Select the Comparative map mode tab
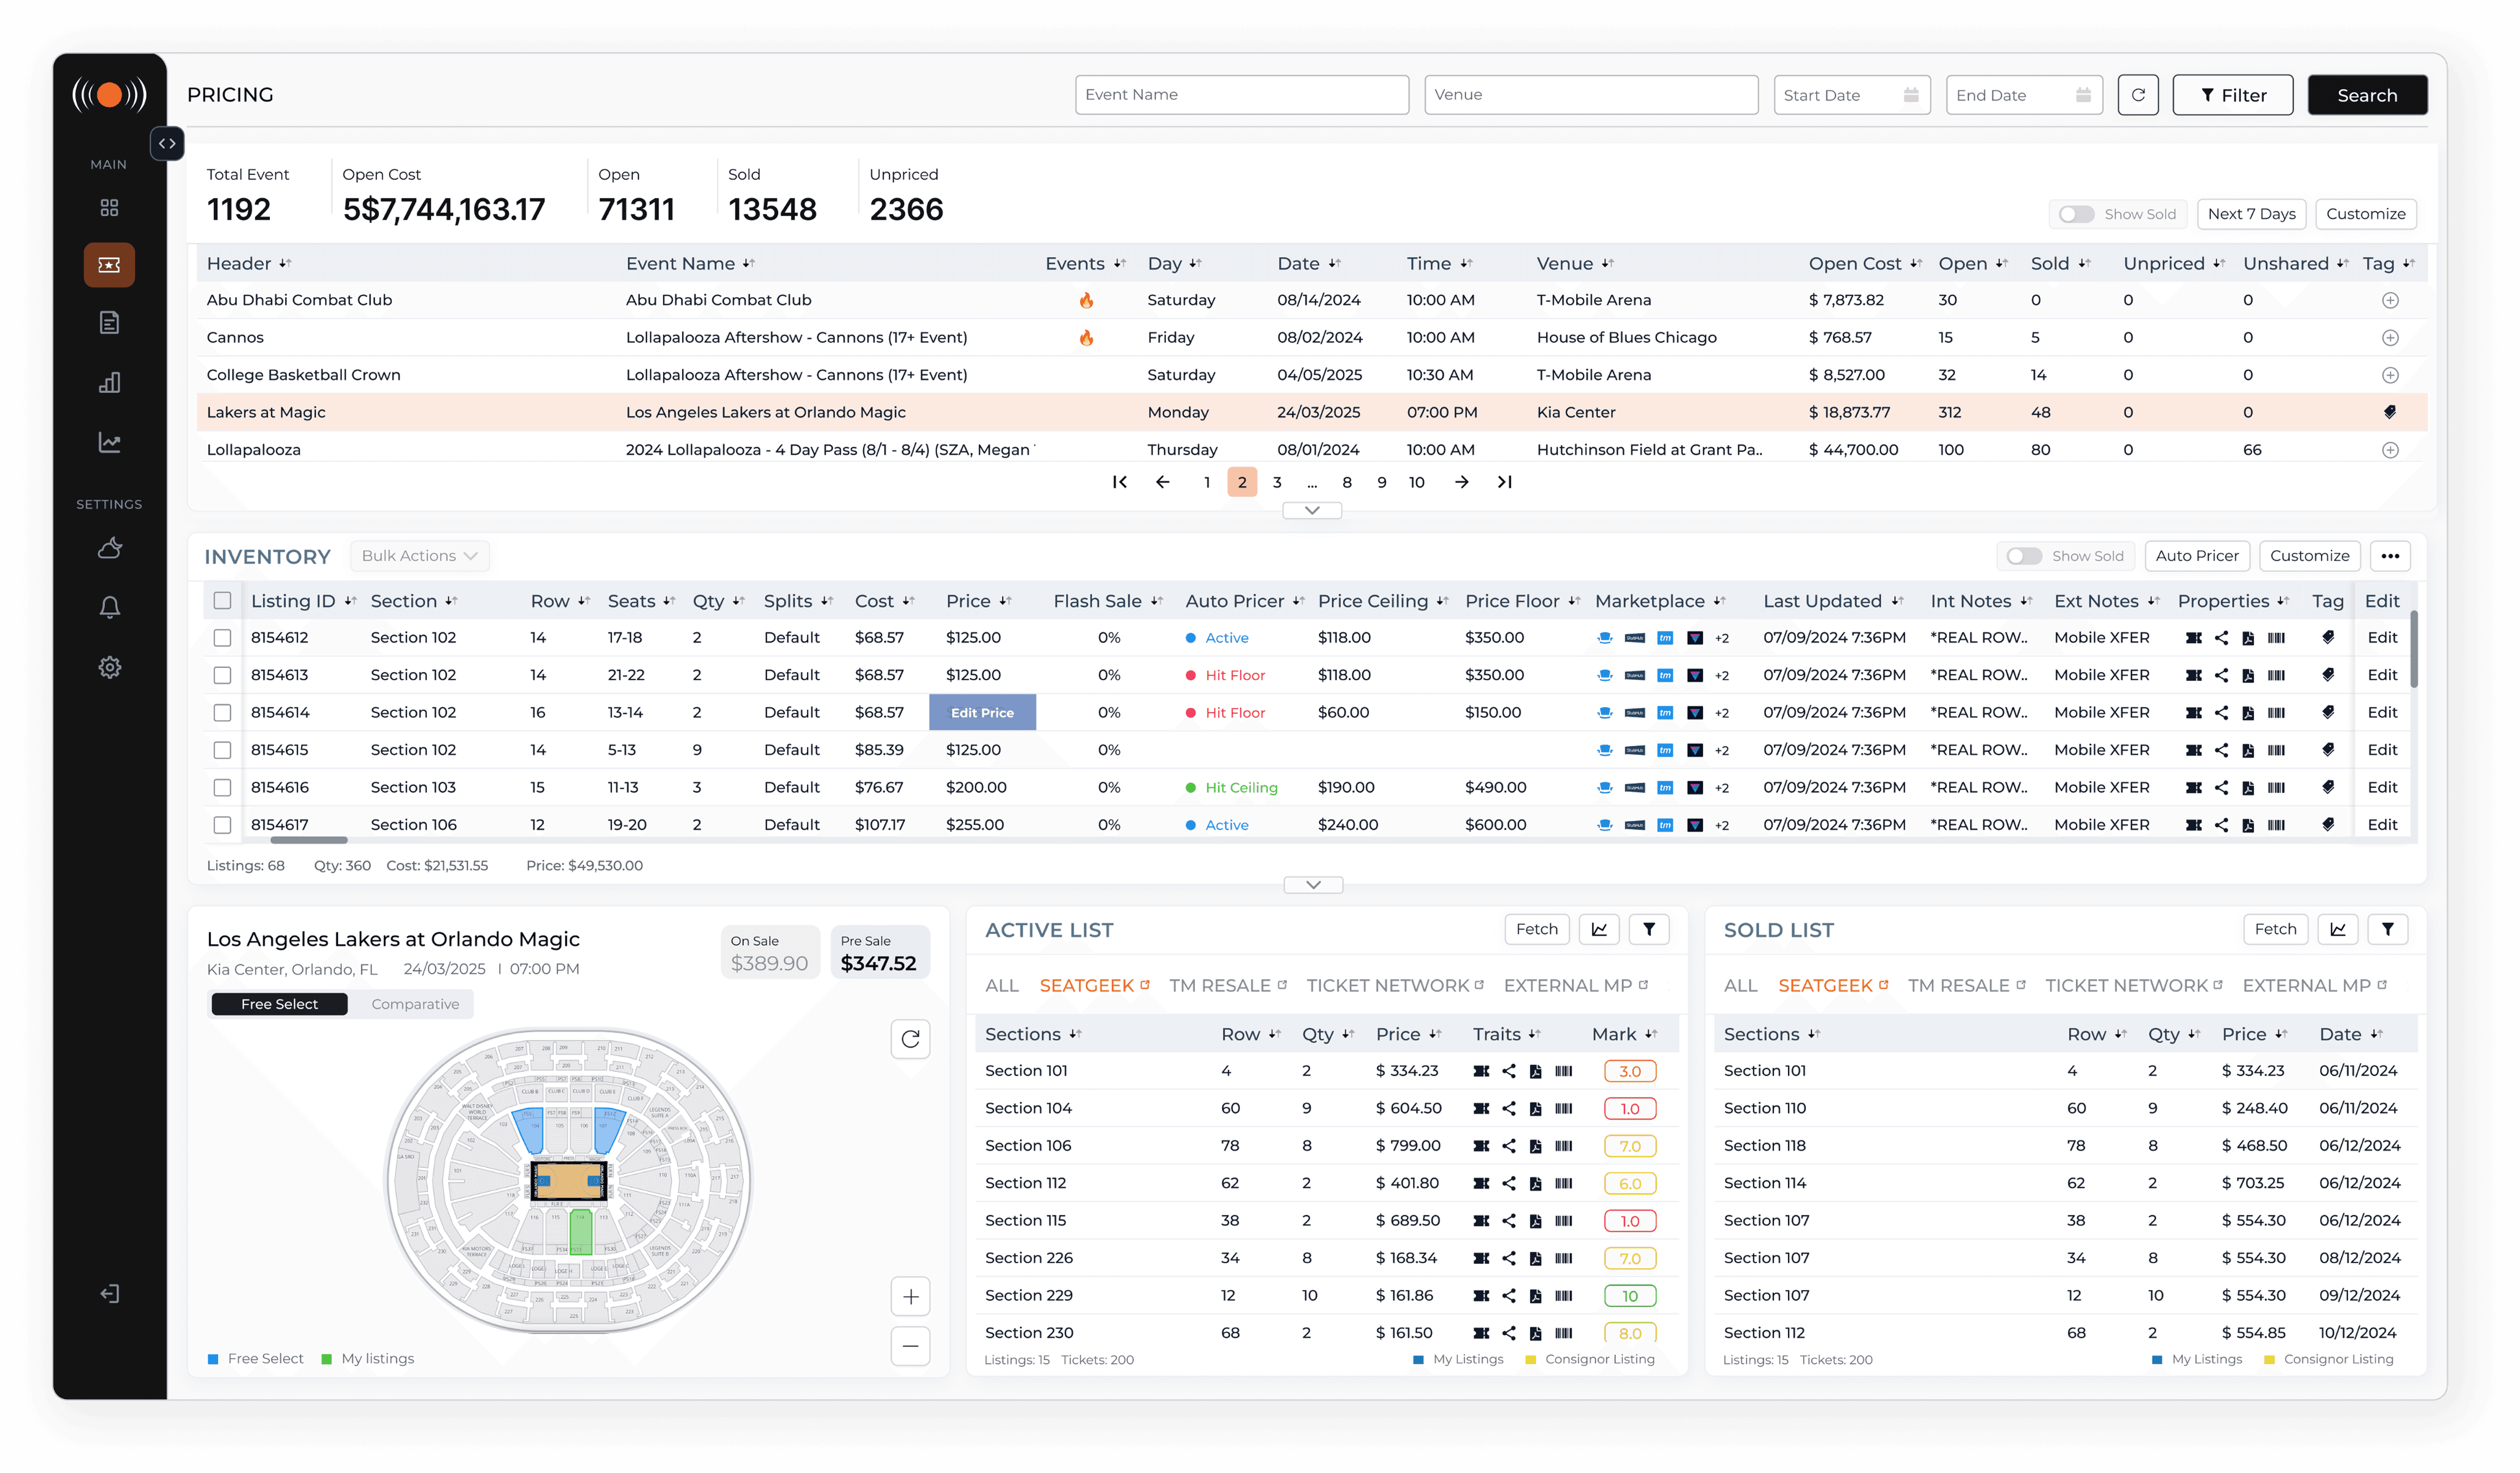The image size is (2520, 1473). click(415, 1004)
